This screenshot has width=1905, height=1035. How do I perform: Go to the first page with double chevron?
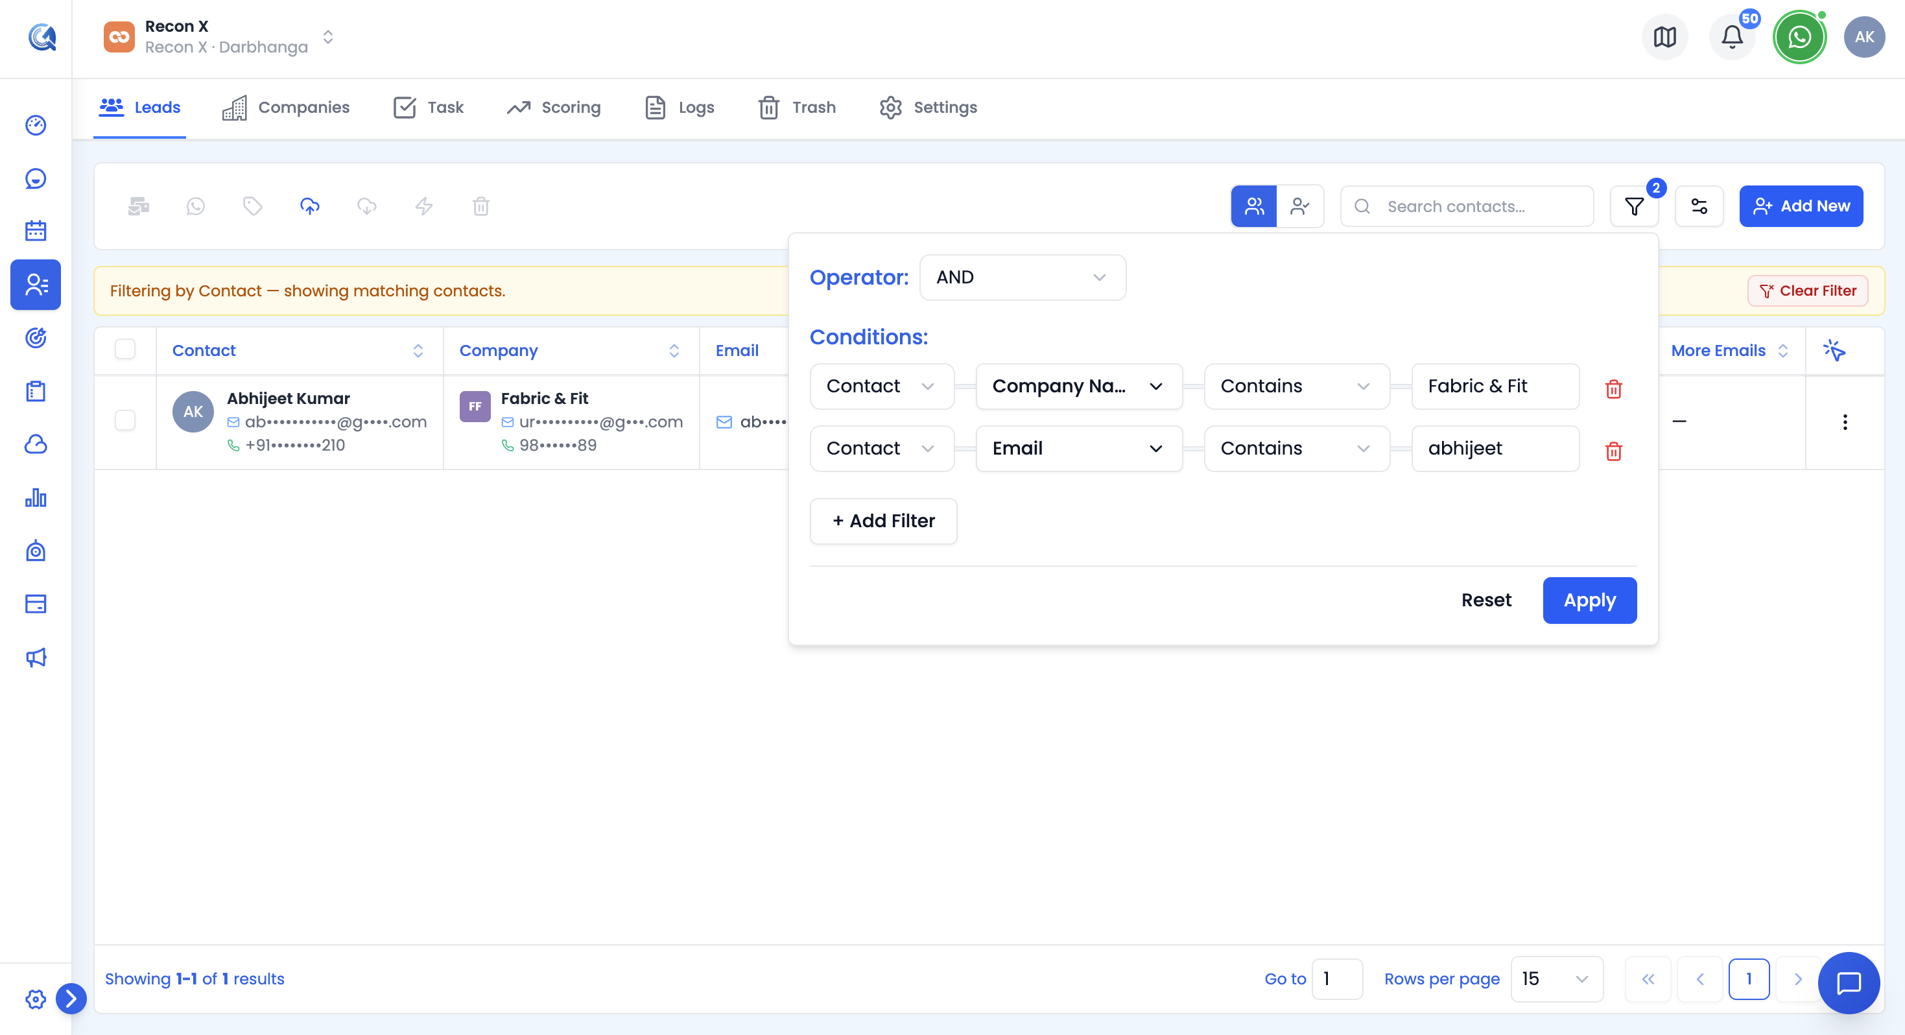tap(1648, 979)
